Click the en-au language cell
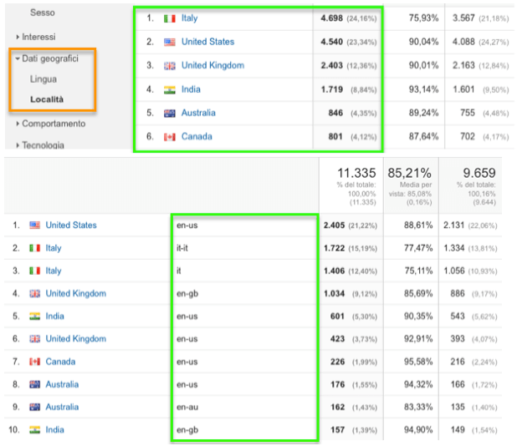This screenshot has width=517, height=446. point(187,407)
